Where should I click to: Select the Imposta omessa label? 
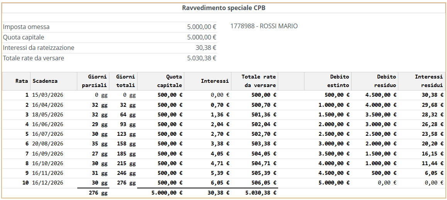pos(26,27)
